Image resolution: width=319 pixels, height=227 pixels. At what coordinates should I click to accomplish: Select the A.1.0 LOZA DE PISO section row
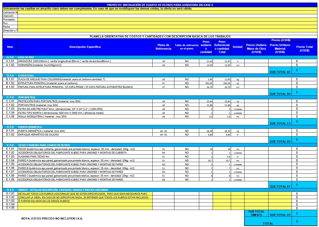(x=160, y=57)
